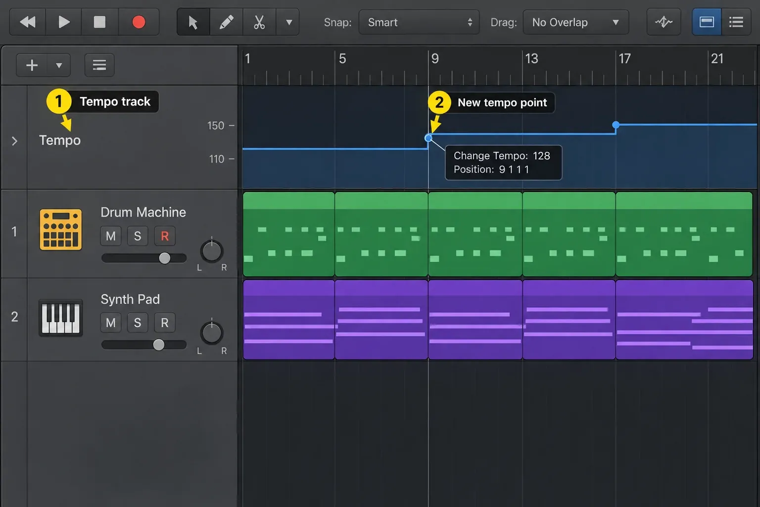Open the add-track options dropdown arrow
The width and height of the screenshot is (760, 507).
tap(59, 65)
